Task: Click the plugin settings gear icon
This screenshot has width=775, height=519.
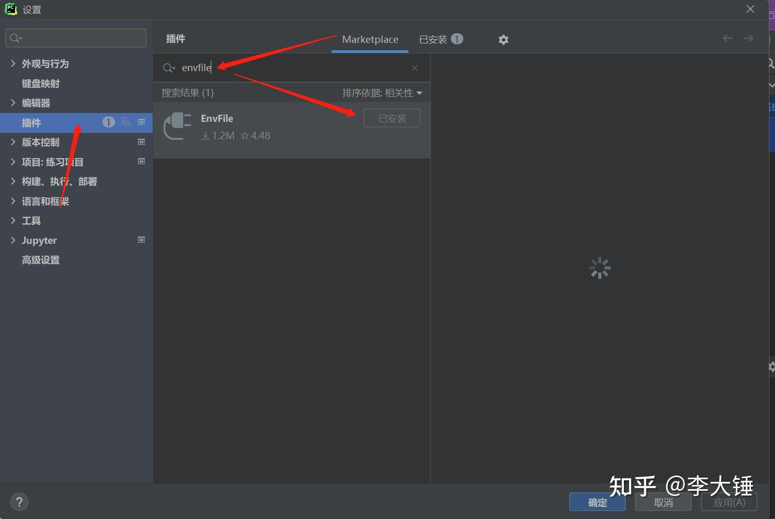Action: point(504,40)
